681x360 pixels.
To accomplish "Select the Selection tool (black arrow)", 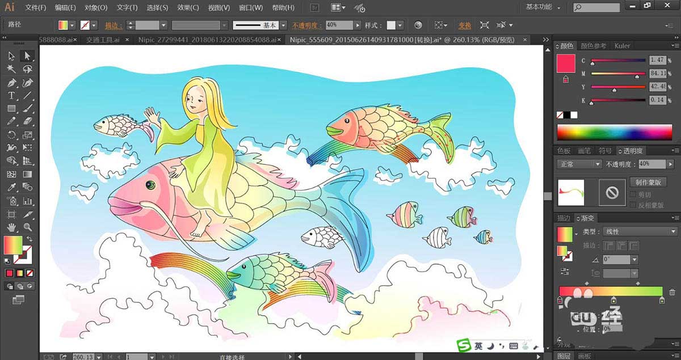I will 11,56.
